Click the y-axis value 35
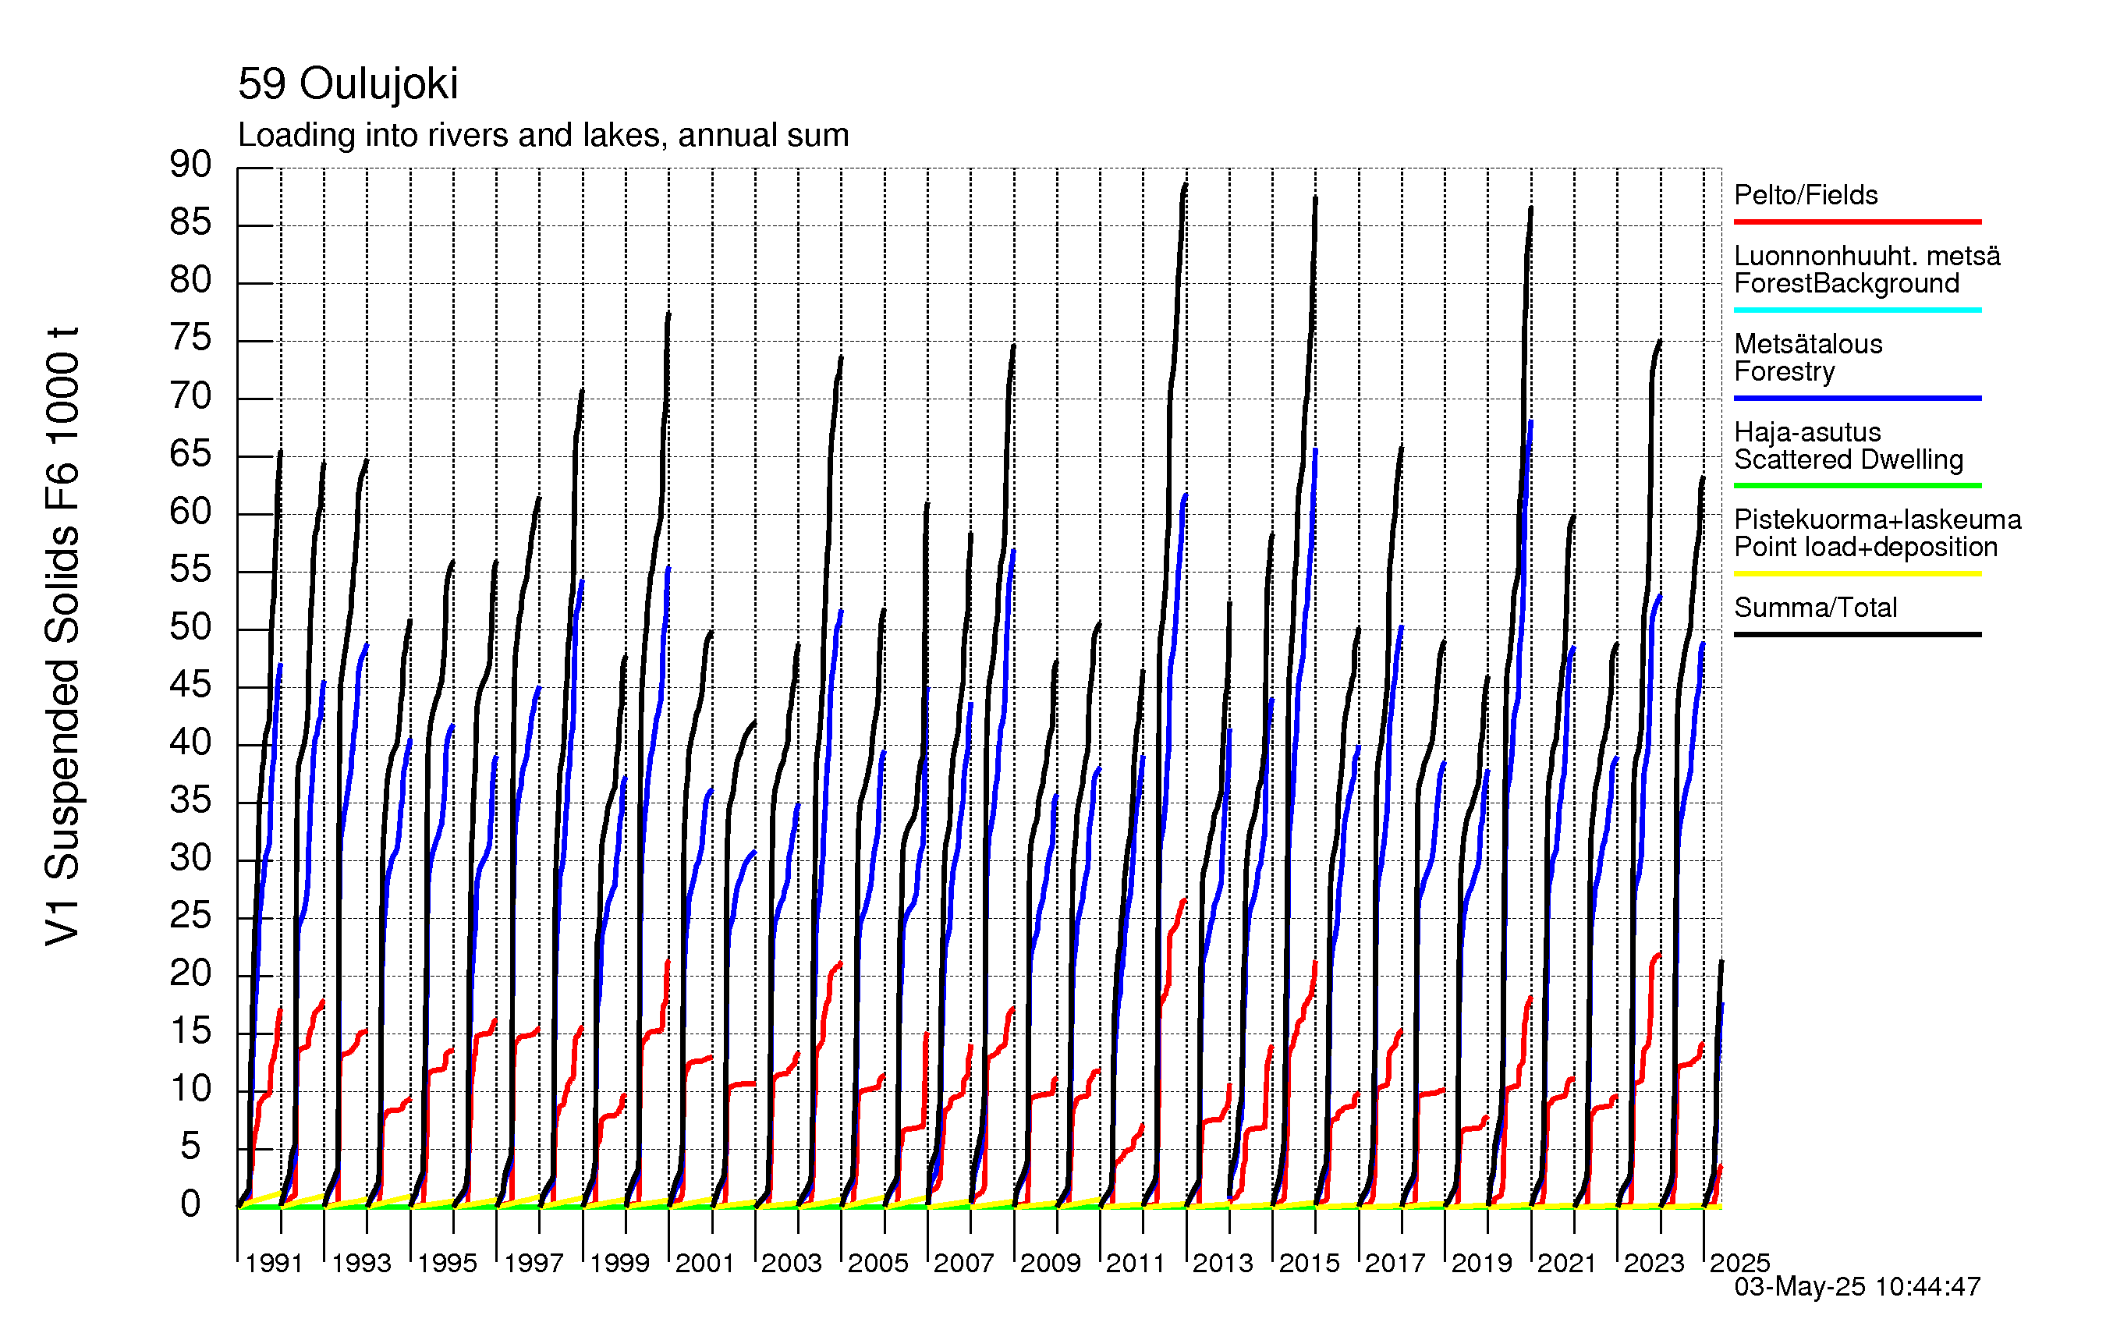The width and height of the screenshot is (2106, 1326). pyautogui.click(x=190, y=800)
